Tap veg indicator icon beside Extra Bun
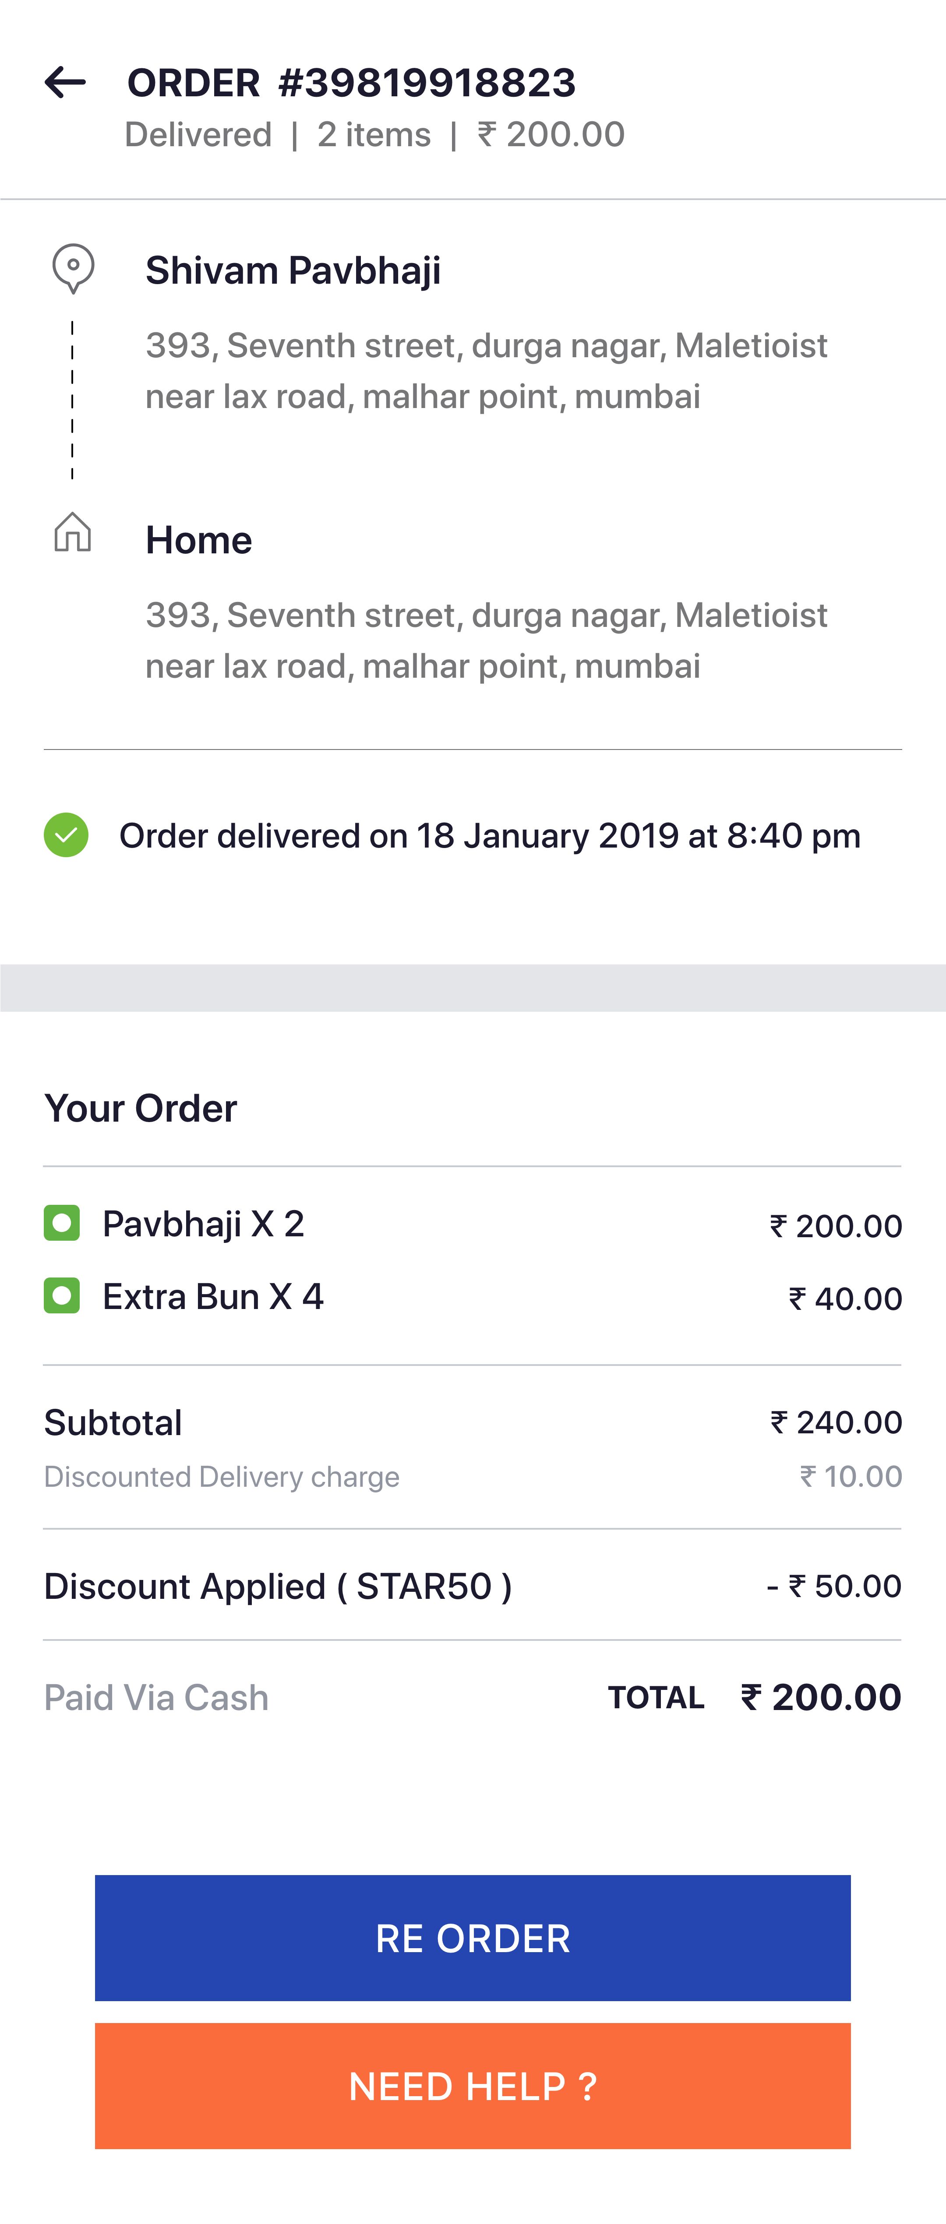Image resolution: width=946 pixels, height=2224 pixels. (x=62, y=1295)
